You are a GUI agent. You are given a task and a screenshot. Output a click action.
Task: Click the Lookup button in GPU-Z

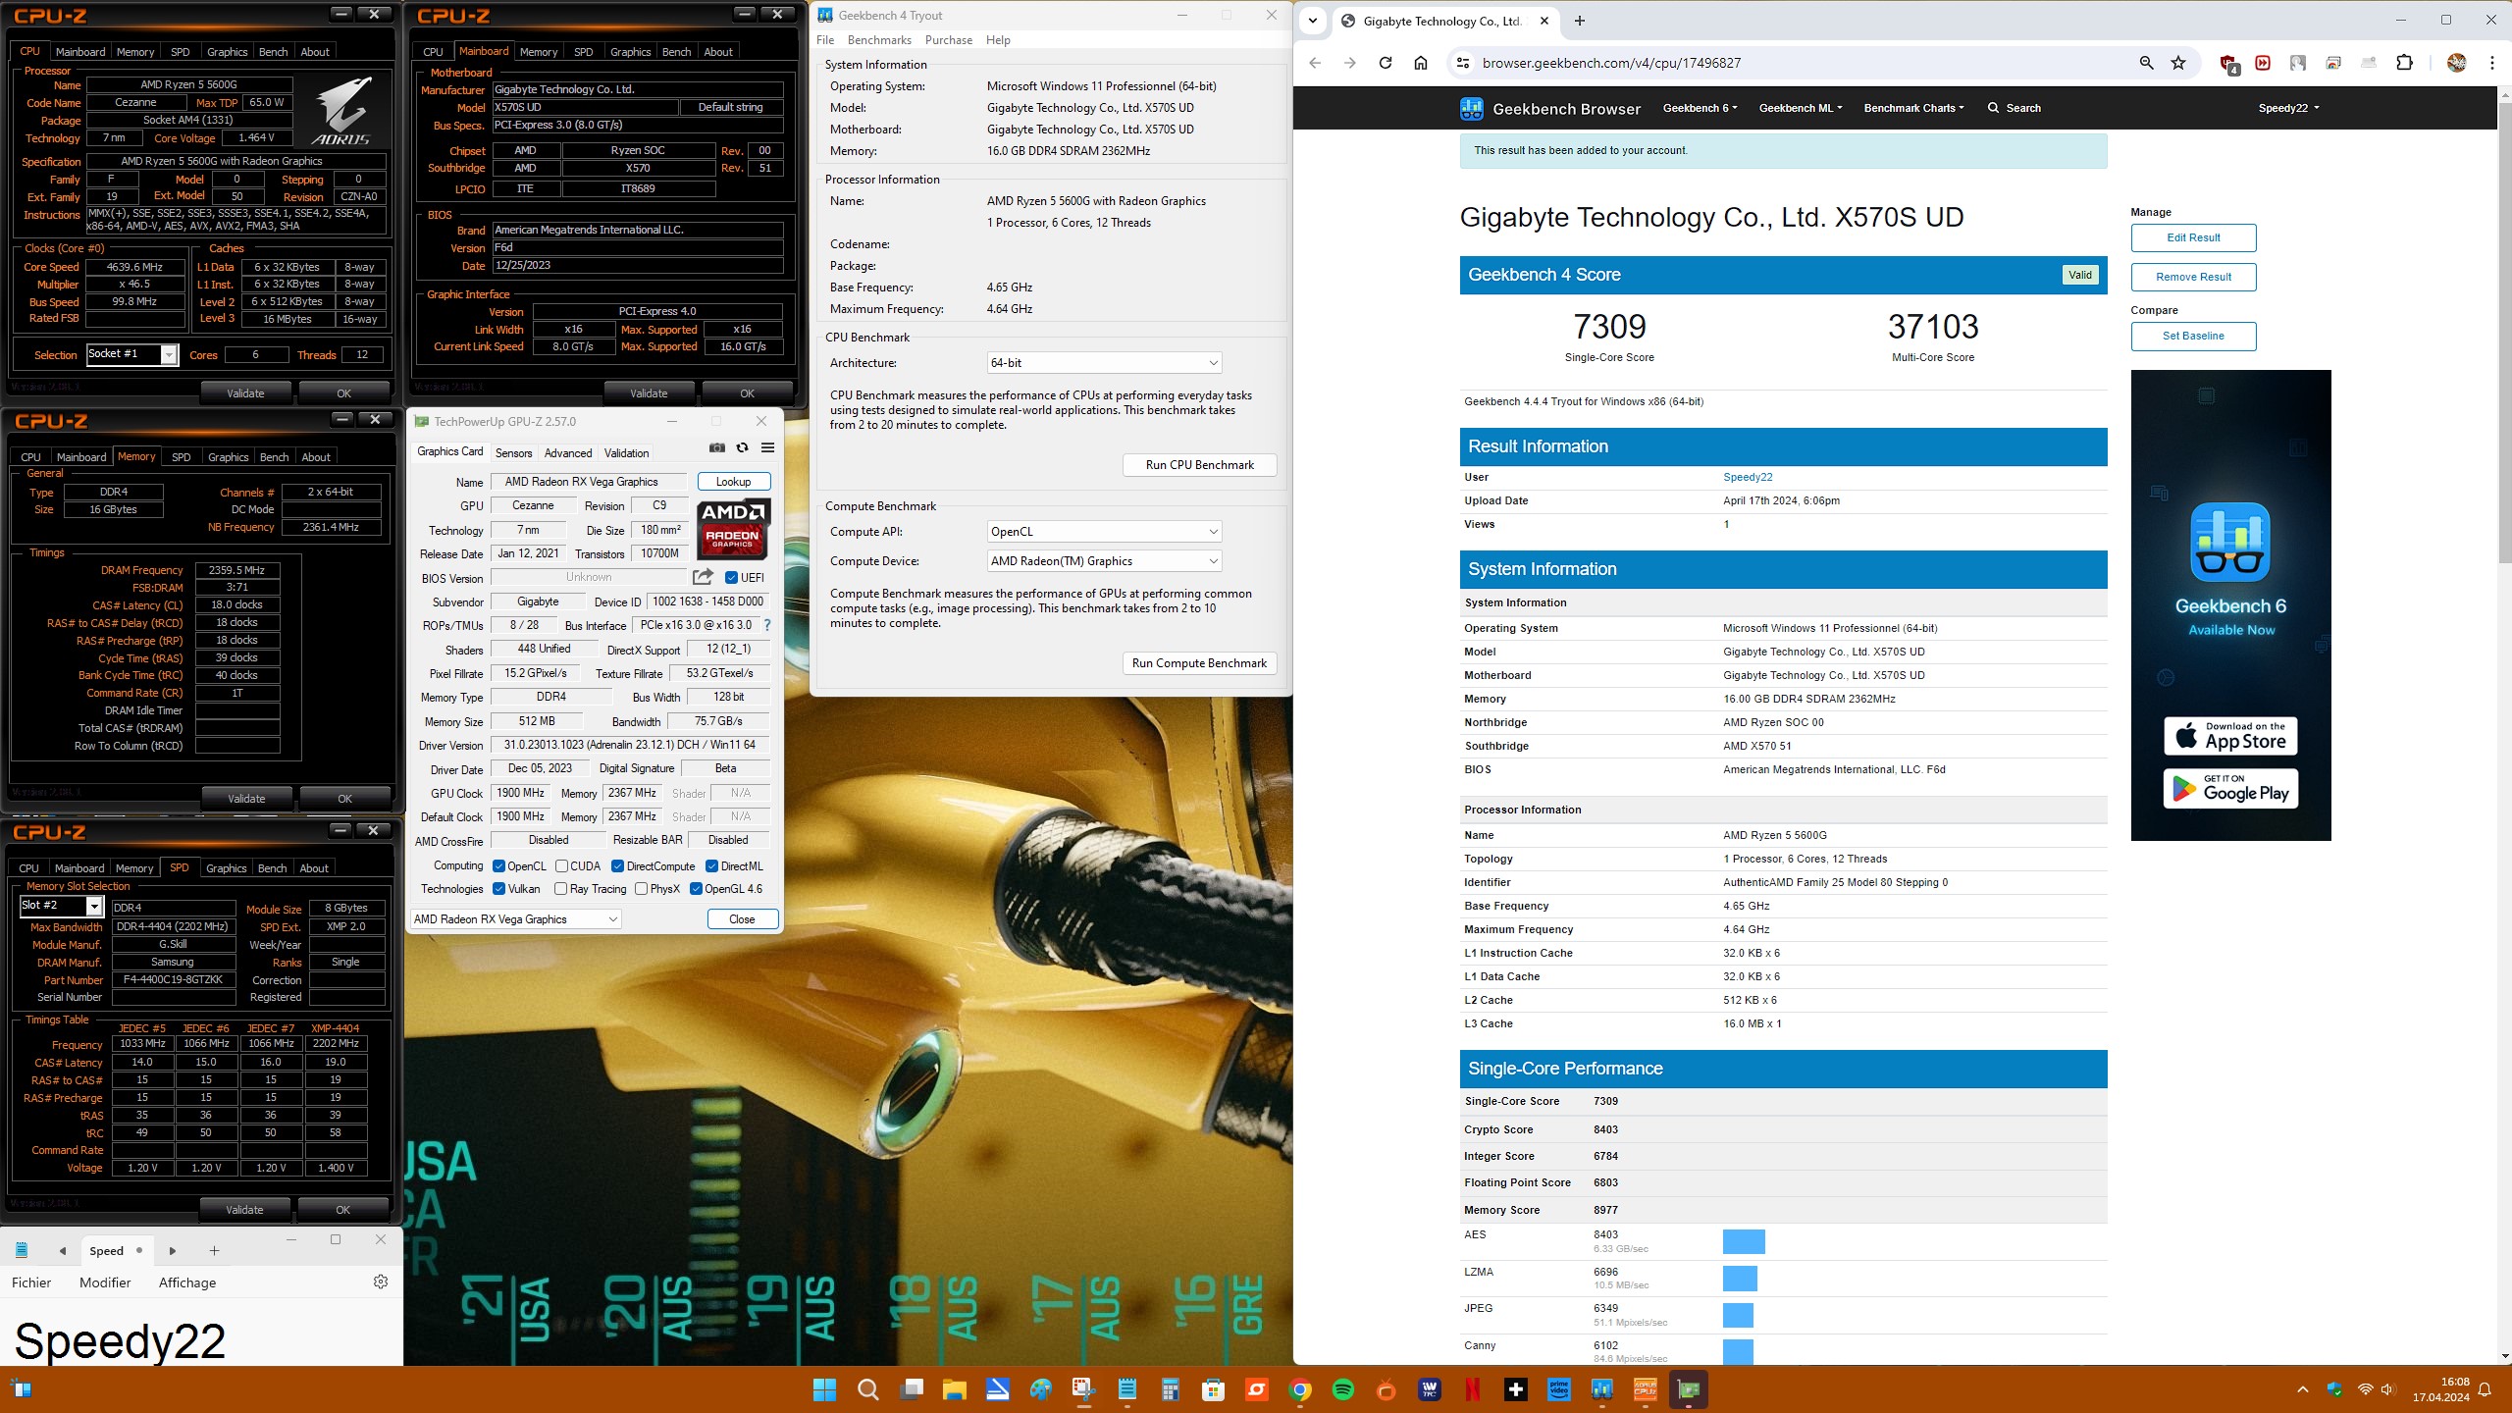(733, 482)
